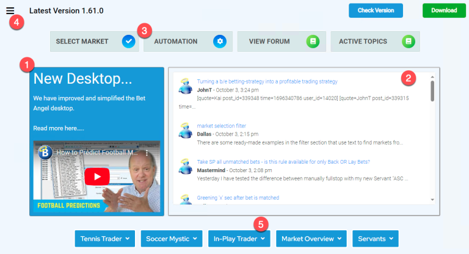Click the green Download button
This screenshot has height=254, width=469.
pos(444,10)
